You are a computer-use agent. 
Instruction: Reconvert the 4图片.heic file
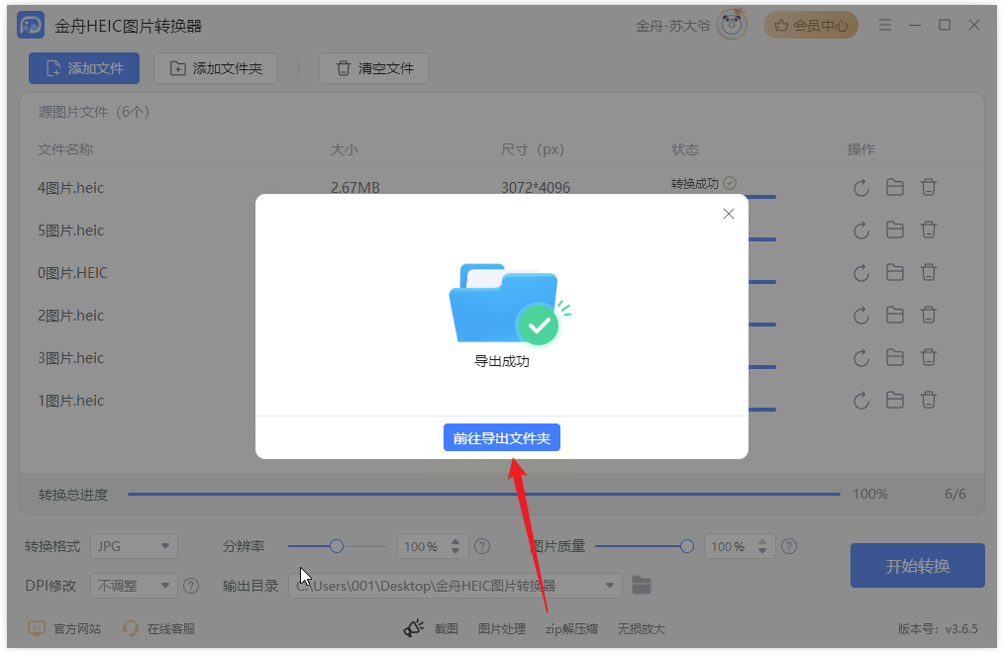click(x=860, y=188)
